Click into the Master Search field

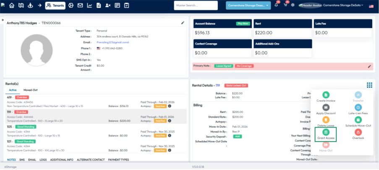point(196,5)
